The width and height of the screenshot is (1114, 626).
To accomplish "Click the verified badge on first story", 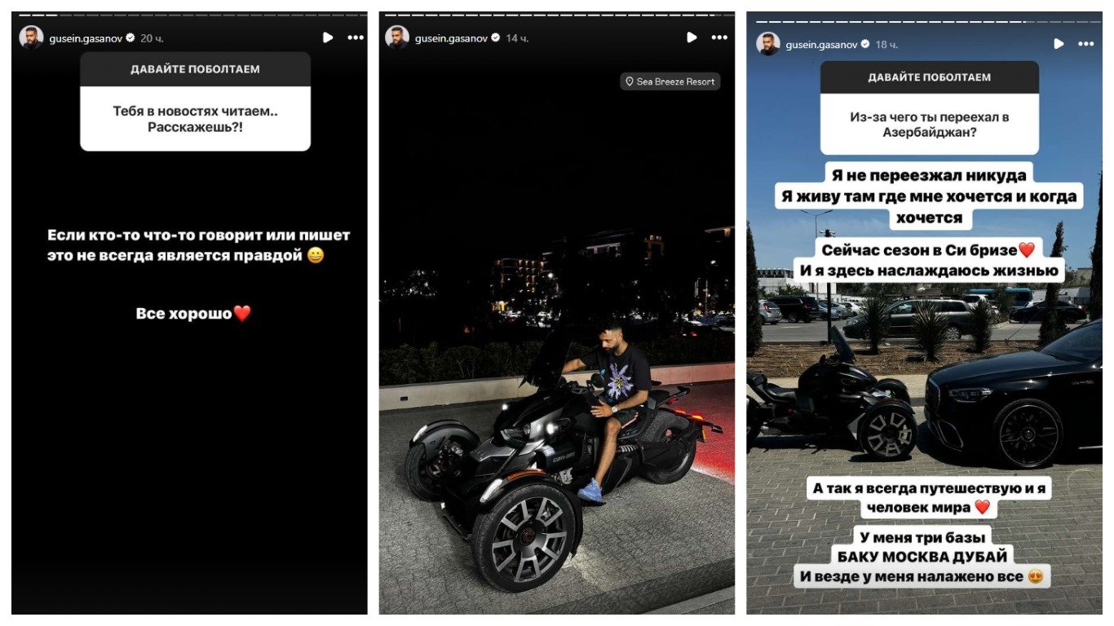I will click(x=130, y=38).
